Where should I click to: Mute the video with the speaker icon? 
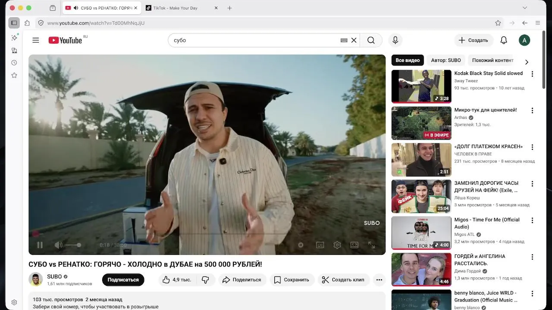pos(58,245)
